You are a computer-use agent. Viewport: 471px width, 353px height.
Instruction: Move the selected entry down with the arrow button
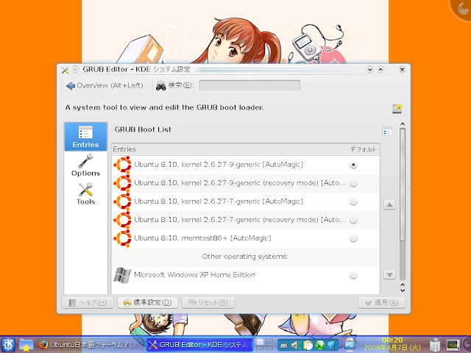click(389, 274)
